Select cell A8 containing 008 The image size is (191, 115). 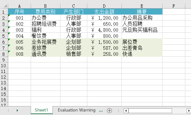(x=20, y=54)
